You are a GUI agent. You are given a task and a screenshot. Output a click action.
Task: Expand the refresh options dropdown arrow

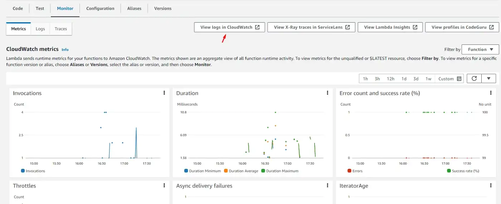tap(489, 79)
